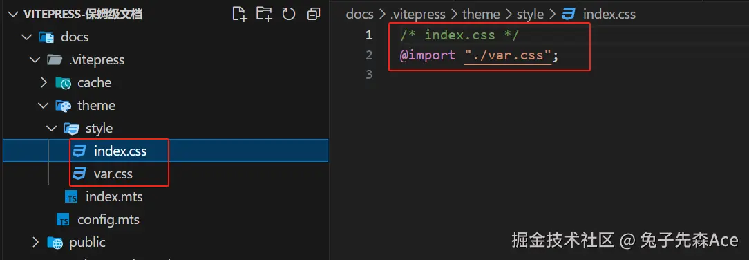Viewport: 749px width, 260px height.
Task: Expand the cache folder
Action: (x=44, y=83)
